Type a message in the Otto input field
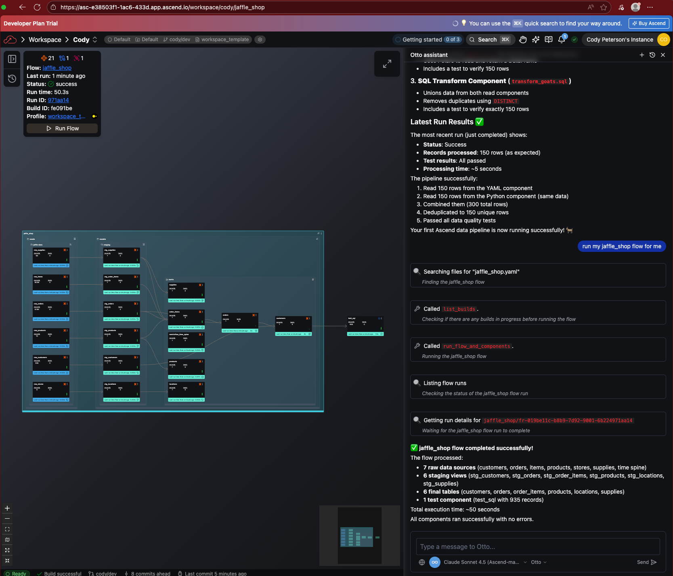 point(537,547)
